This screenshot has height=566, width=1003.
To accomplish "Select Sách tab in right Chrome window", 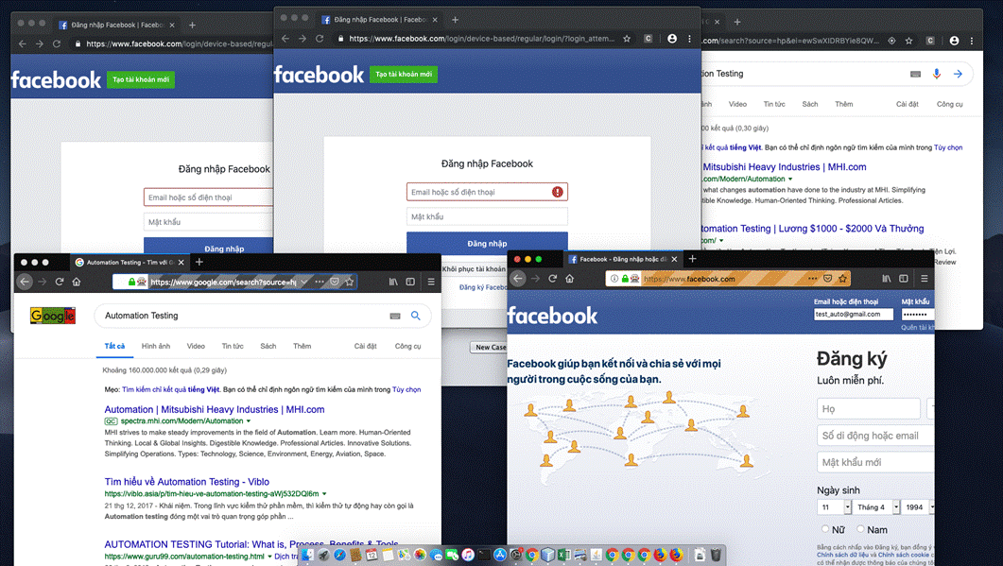I will click(x=810, y=104).
